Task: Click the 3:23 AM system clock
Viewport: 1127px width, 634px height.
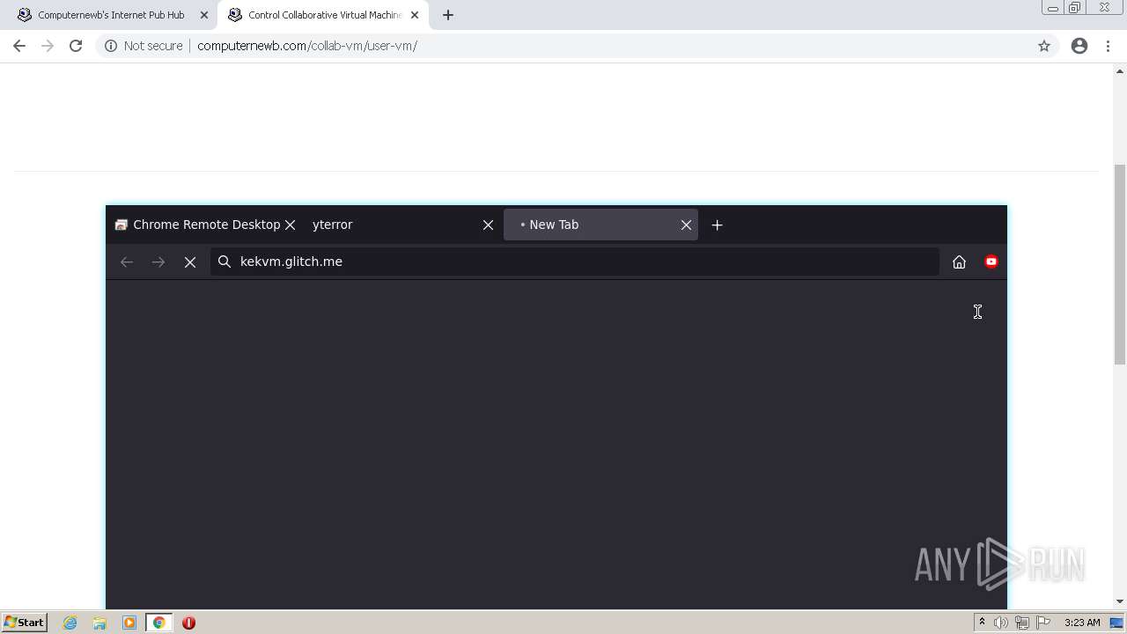Action: coord(1082,623)
